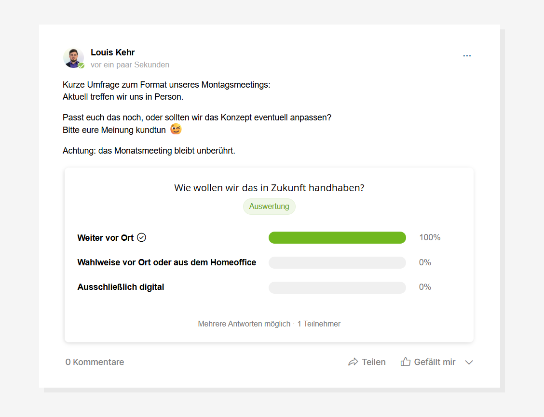Click the 'vor ein paar Sekunden' timestamp
Screen dimensions: 544x417
tap(130, 65)
